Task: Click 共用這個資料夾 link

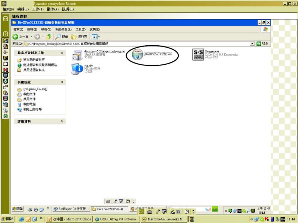Action: point(34,70)
